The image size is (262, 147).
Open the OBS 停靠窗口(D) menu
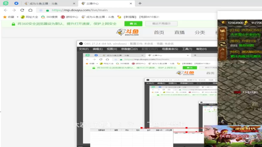pos(129,49)
